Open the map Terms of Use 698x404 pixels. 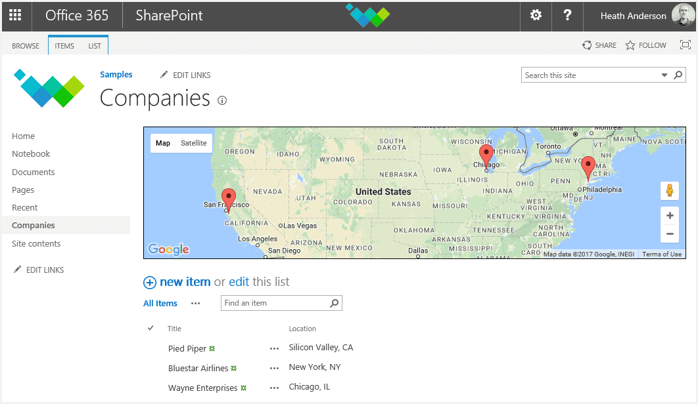(661, 254)
